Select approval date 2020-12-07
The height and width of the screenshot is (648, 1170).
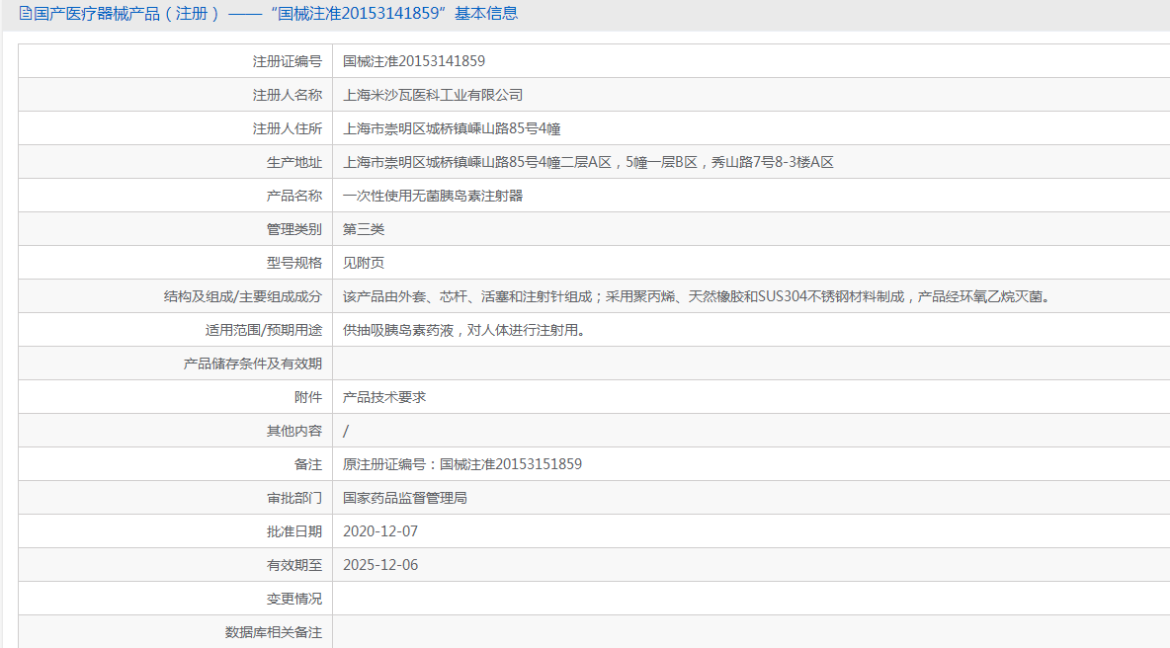click(380, 530)
